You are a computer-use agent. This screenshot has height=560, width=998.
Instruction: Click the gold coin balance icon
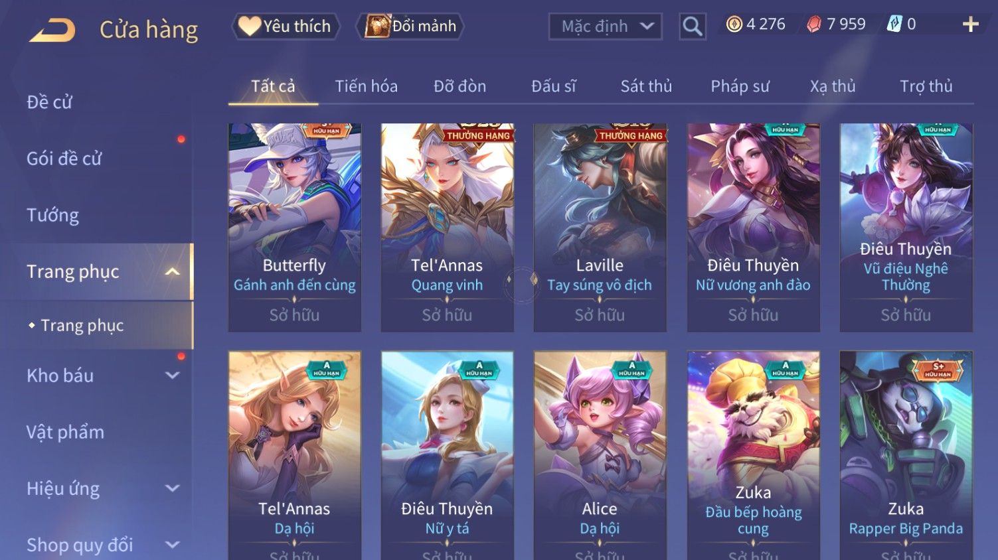tap(734, 25)
